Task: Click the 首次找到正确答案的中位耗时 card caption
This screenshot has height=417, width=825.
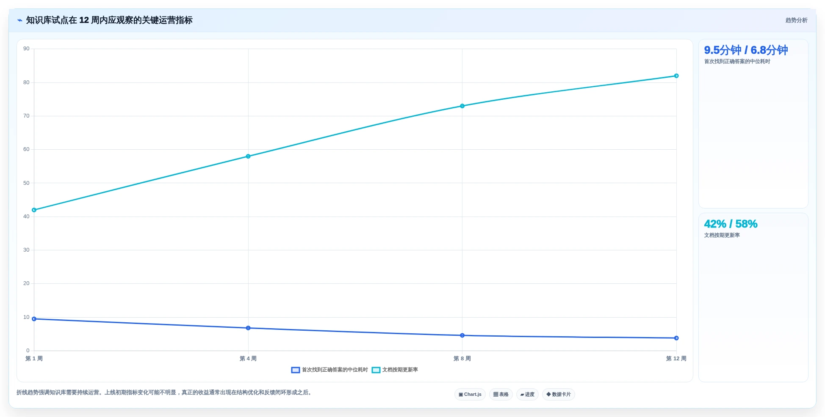Action: click(737, 62)
